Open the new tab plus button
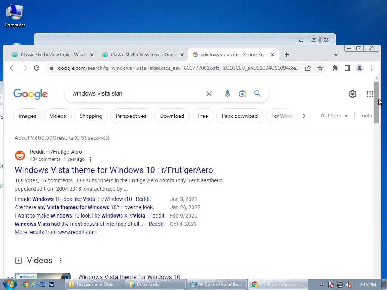Screen dimensions: 387x290 (x=286, y=55)
